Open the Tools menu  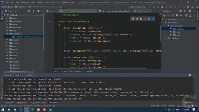point(53,2)
